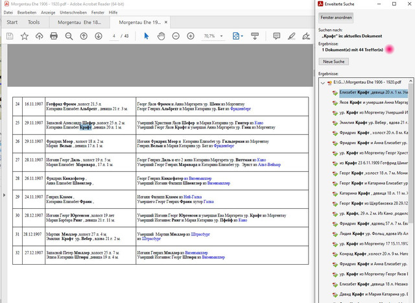415x303 pixels.
Task: Expand the left navigation pane arrow
Action: [x=4, y=195]
